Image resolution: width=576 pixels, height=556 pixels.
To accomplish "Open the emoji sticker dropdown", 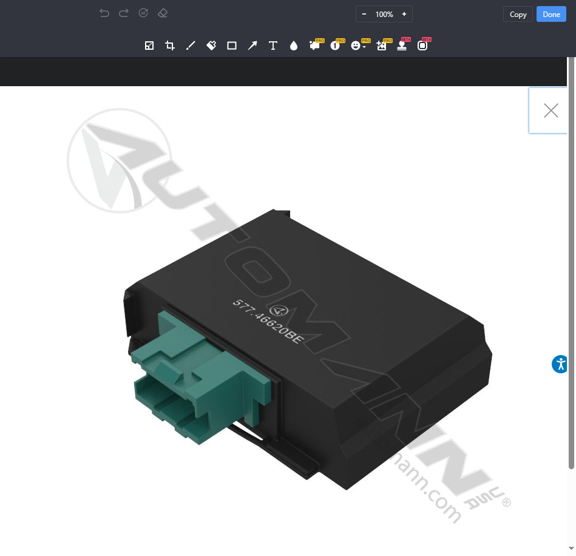I will (357, 46).
